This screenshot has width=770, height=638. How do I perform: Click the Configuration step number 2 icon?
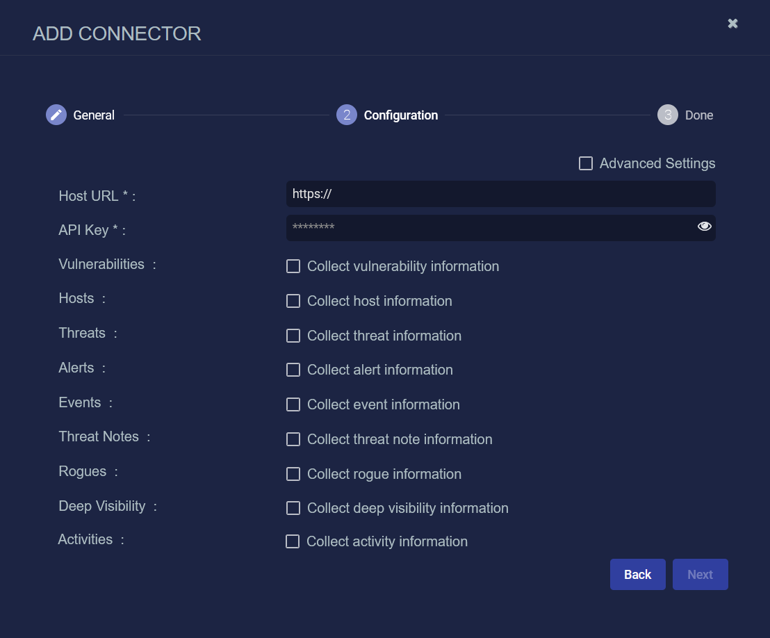[x=346, y=115]
